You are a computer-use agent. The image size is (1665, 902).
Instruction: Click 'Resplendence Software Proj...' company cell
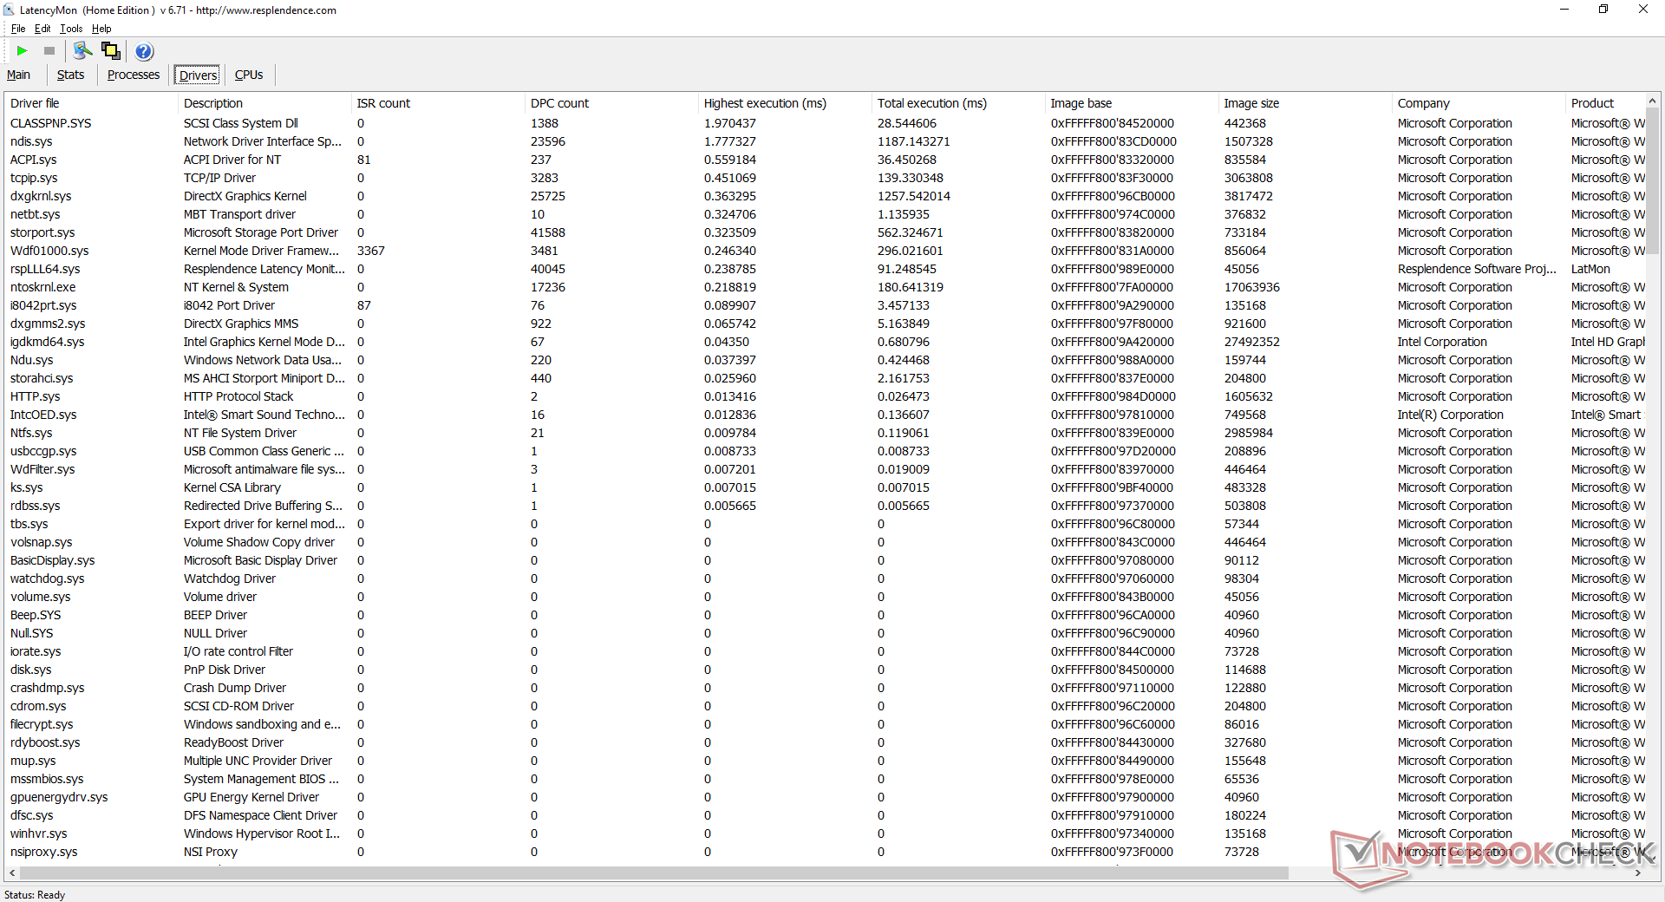pos(1477,269)
